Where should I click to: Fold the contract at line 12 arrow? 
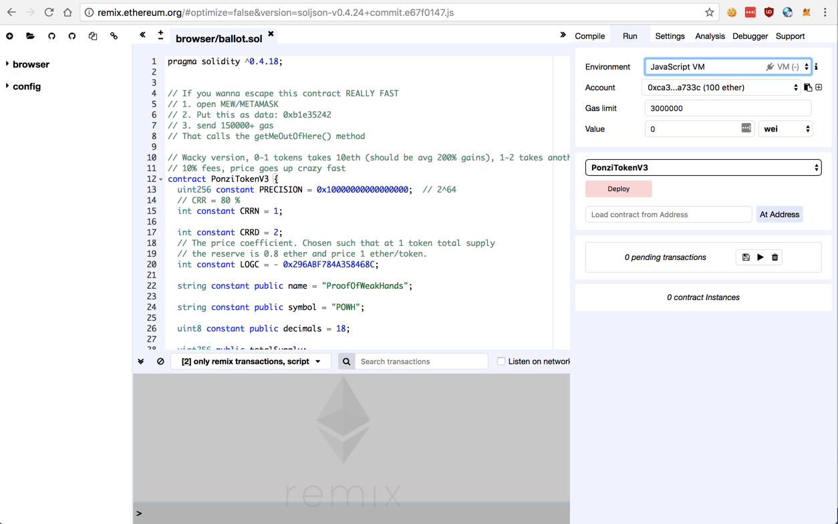(x=161, y=179)
